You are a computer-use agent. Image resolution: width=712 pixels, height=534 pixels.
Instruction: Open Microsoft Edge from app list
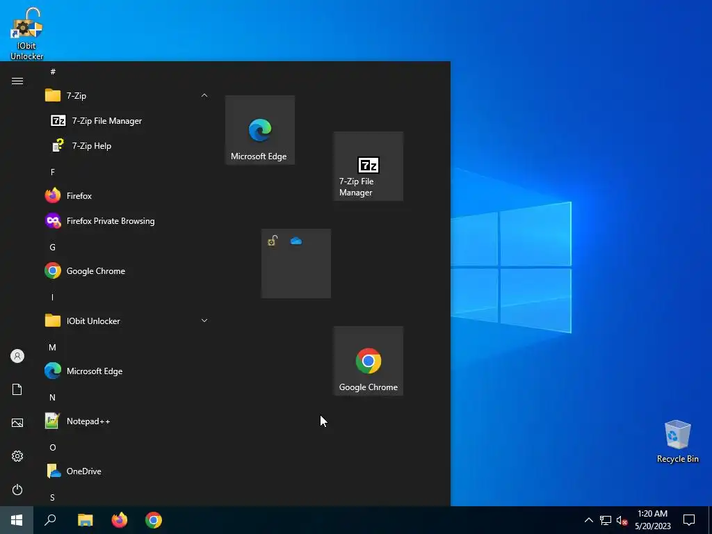127,371
